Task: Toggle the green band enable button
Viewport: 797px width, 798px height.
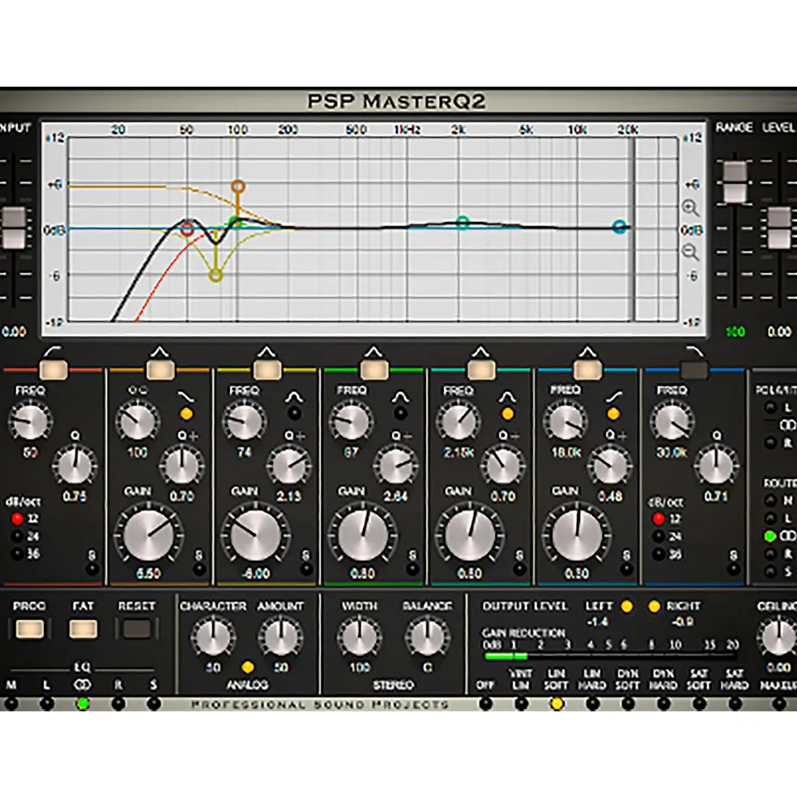Action: pyautogui.click(x=374, y=370)
